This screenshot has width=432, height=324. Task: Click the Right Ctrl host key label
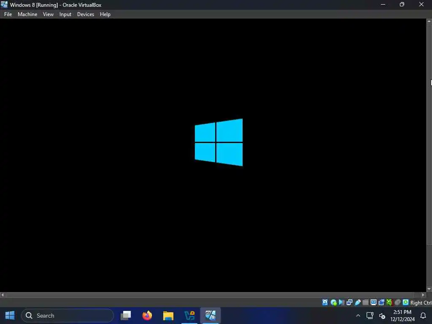tap(421, 303)
